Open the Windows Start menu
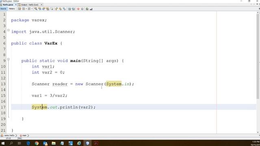Viewport: 260px width, 146px height. (x=3, y=143)
